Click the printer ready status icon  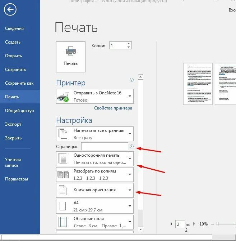point(63,97)
